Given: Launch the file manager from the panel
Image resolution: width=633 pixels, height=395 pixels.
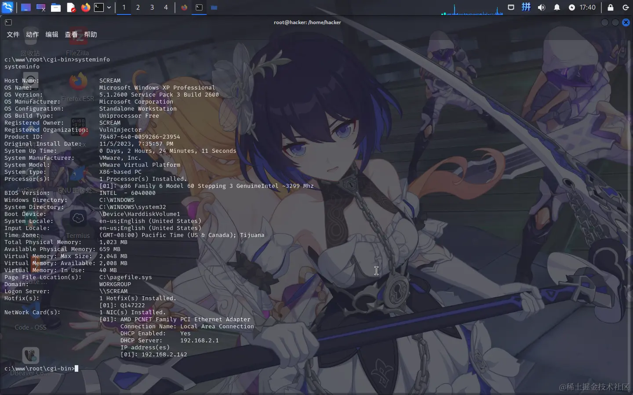Looking at the screenshot, I should (56, 7).
